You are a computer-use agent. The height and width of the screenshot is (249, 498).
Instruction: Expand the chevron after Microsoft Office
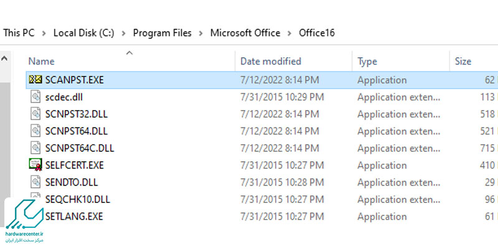[289, 33]
